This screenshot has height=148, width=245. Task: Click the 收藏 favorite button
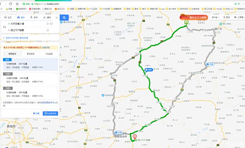[36, 113]
